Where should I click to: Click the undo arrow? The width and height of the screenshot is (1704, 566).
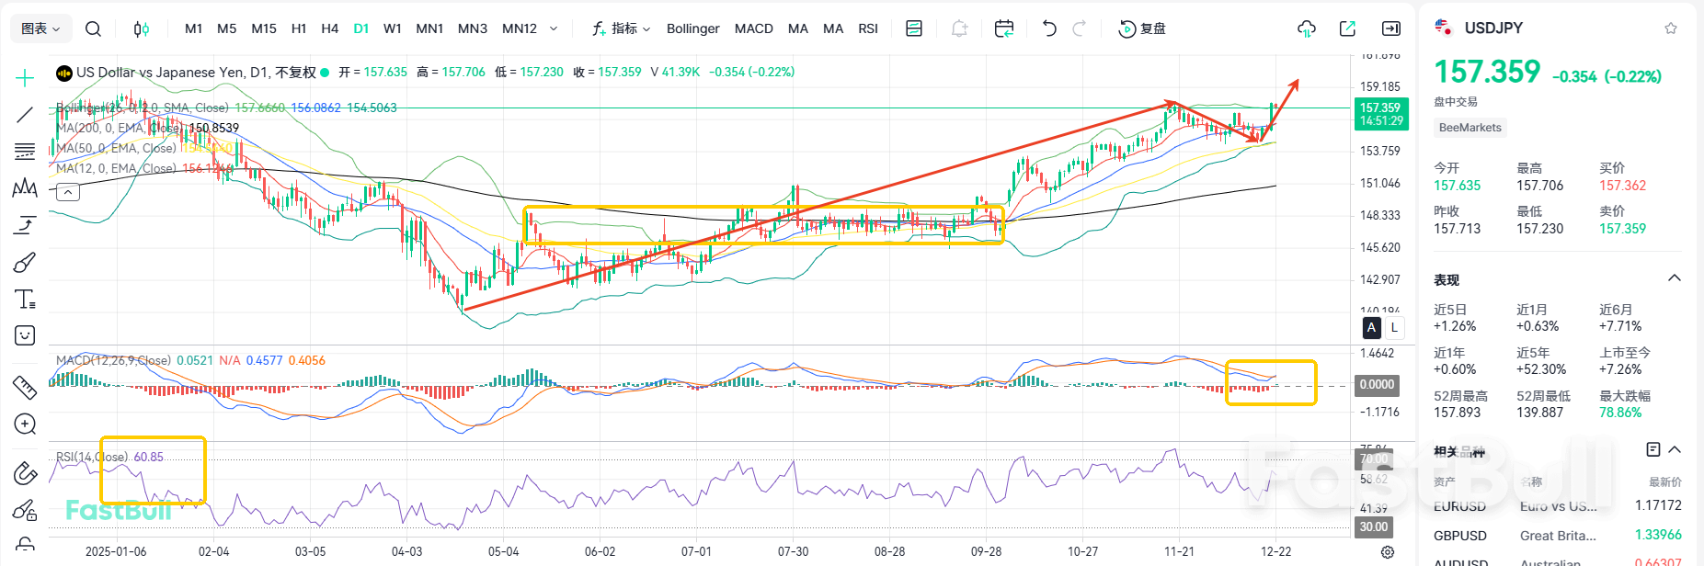pyautogui.click(x=1049, y=28)
